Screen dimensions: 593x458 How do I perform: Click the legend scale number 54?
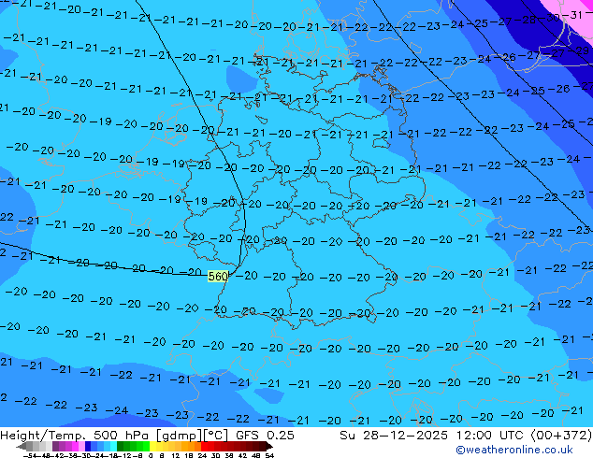click(269, 456)
